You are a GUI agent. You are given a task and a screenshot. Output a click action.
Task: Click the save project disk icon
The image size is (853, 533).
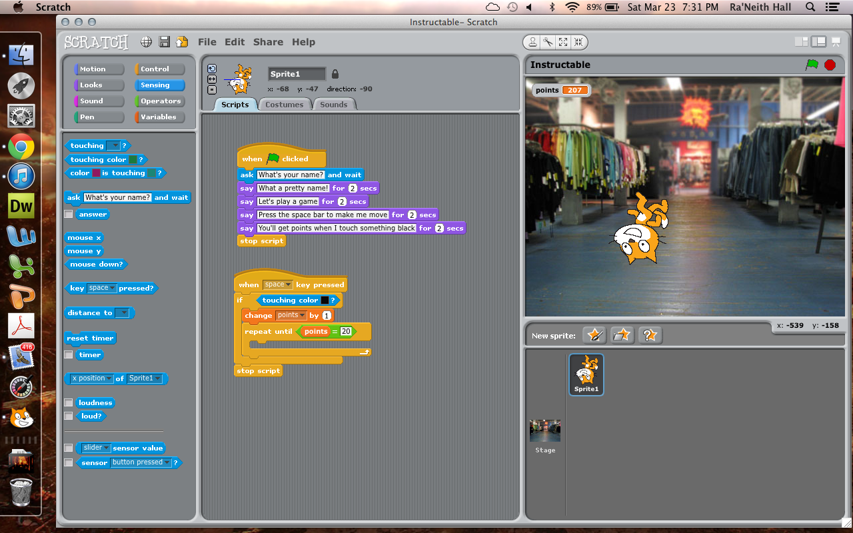[x=164, y=42]
